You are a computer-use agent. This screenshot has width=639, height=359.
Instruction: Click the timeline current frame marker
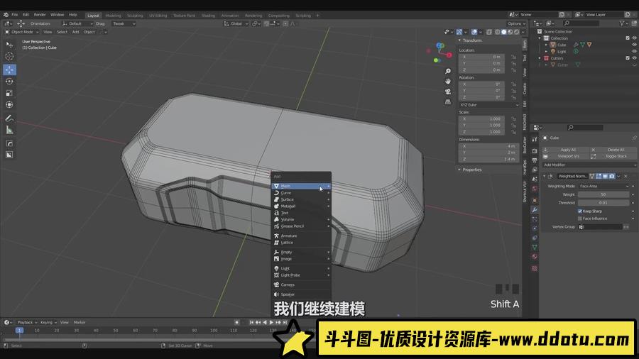click(19, 331)
